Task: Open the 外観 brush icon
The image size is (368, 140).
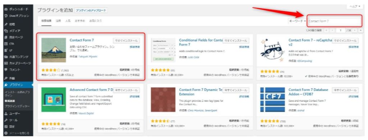Action: click(x=6, y=78)
